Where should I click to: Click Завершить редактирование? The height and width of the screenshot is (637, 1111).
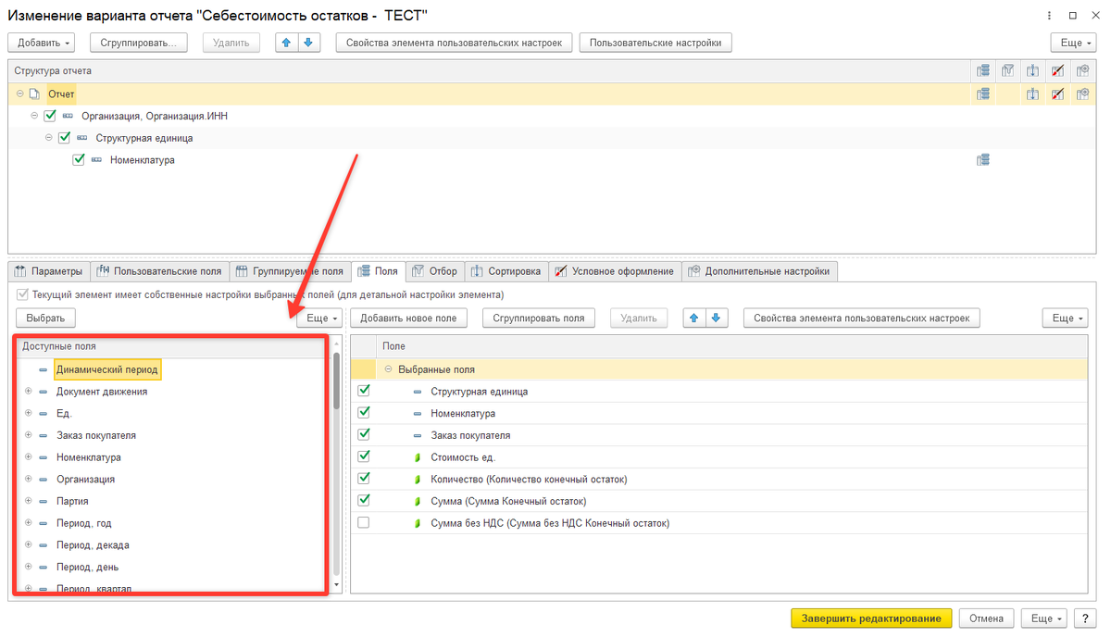coord(871,618)
